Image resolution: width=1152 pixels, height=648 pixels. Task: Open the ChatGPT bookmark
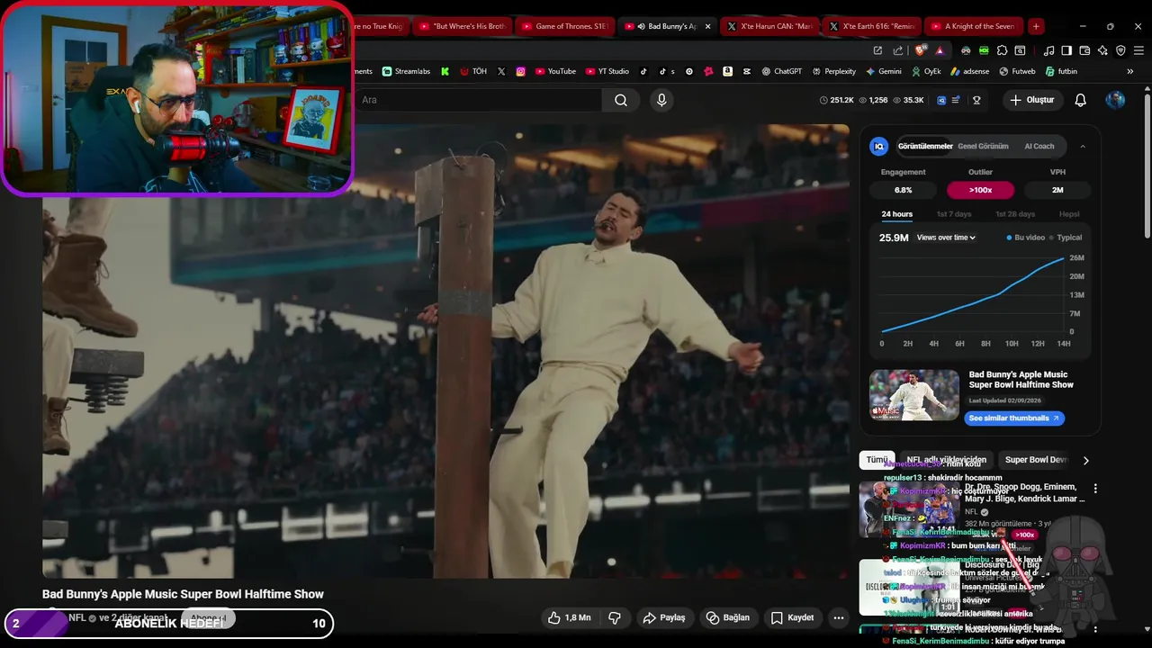[x=781, y=71]
